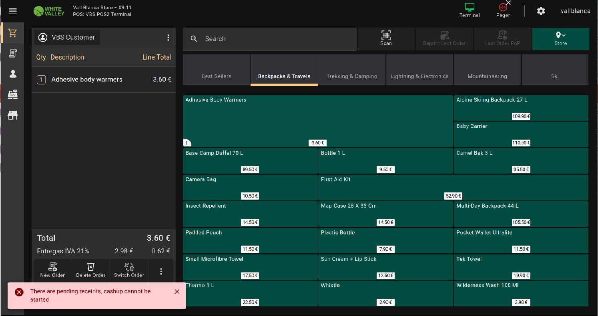
Task: Dismiss the pending receipts error message
Action: point(177,292)
